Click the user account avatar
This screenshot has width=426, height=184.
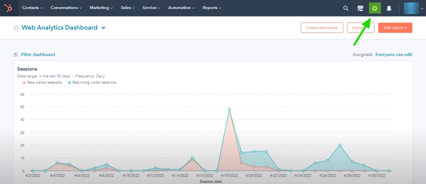pyautogui.click(x=411, y=8)
